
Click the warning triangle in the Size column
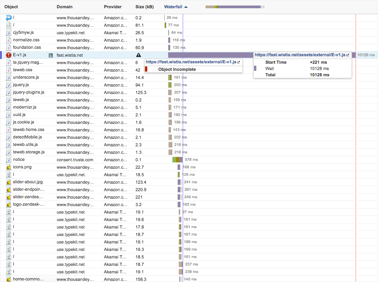(138, 55)
